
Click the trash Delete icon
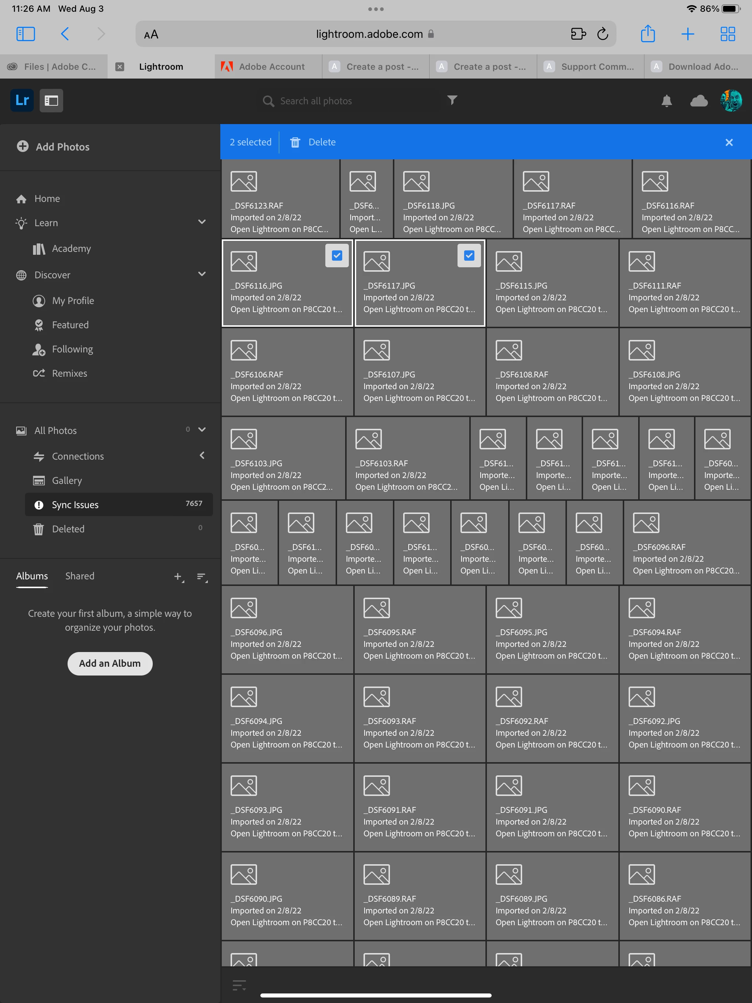pos(295,142)
